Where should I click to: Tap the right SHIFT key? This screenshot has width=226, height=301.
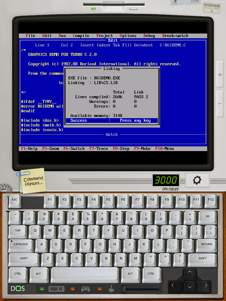pos(202,260)
